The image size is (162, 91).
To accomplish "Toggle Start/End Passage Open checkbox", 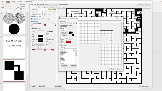I will click(32, 44).
